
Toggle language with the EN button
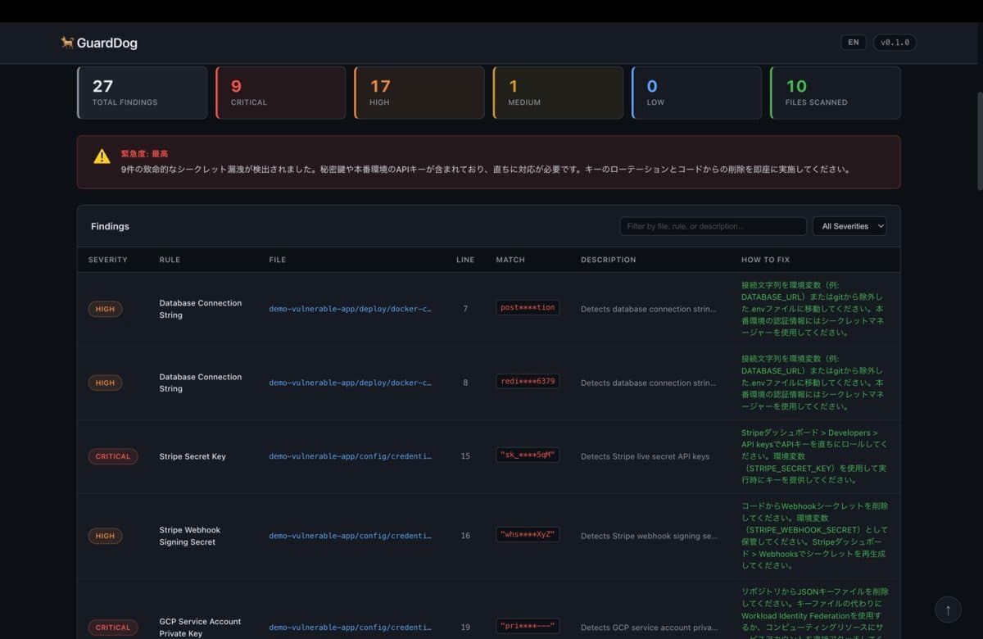point(853,43)
